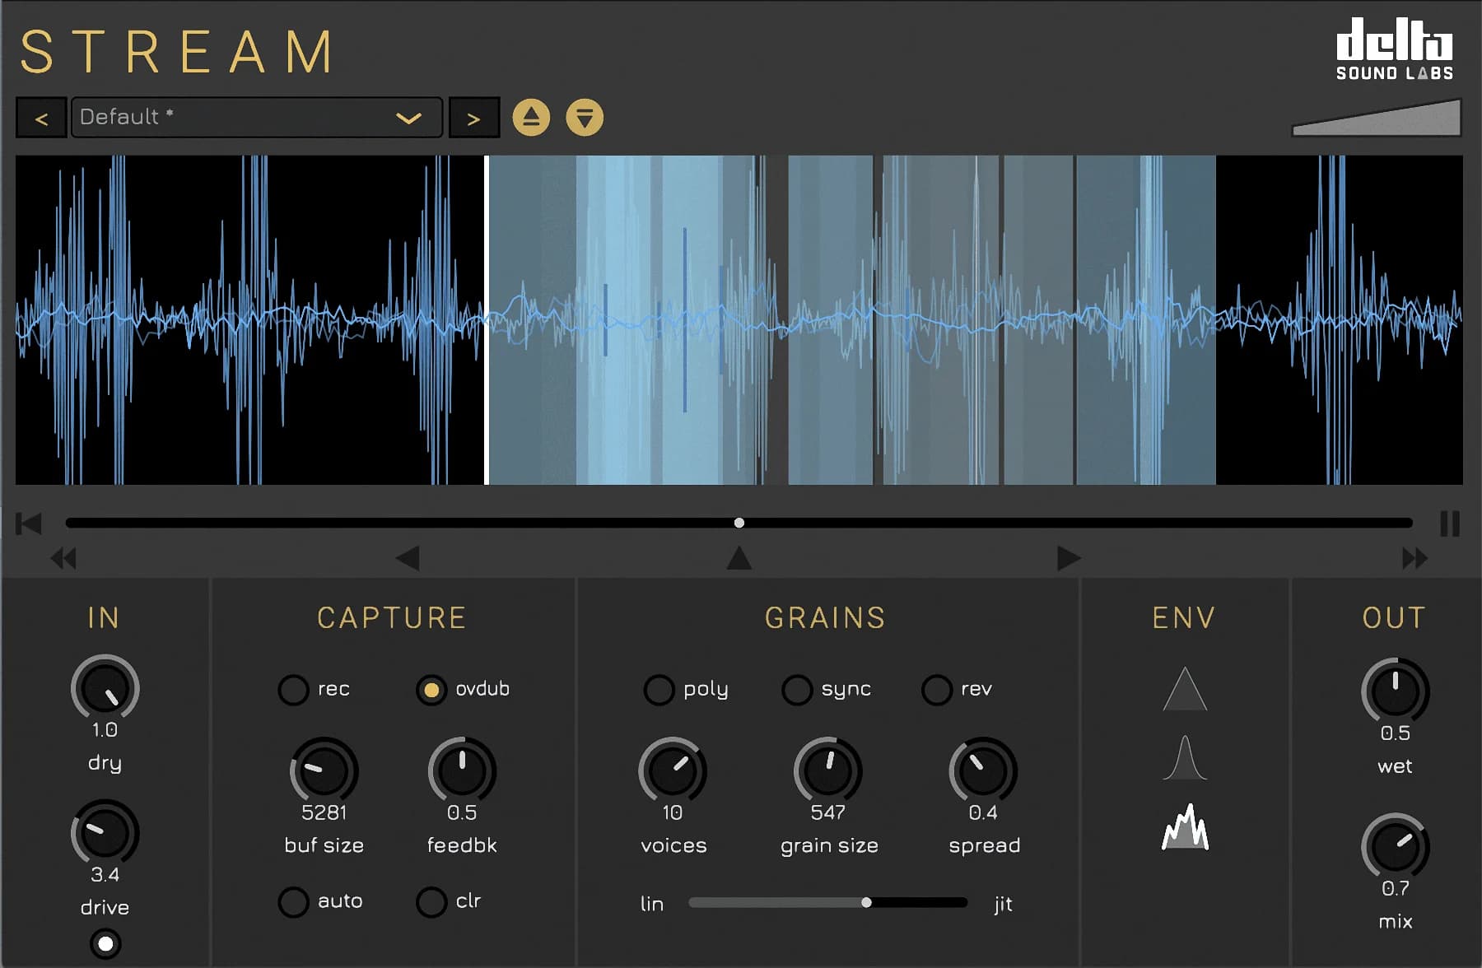Select the Gaussian envelope shape

tap(1185, 758)
